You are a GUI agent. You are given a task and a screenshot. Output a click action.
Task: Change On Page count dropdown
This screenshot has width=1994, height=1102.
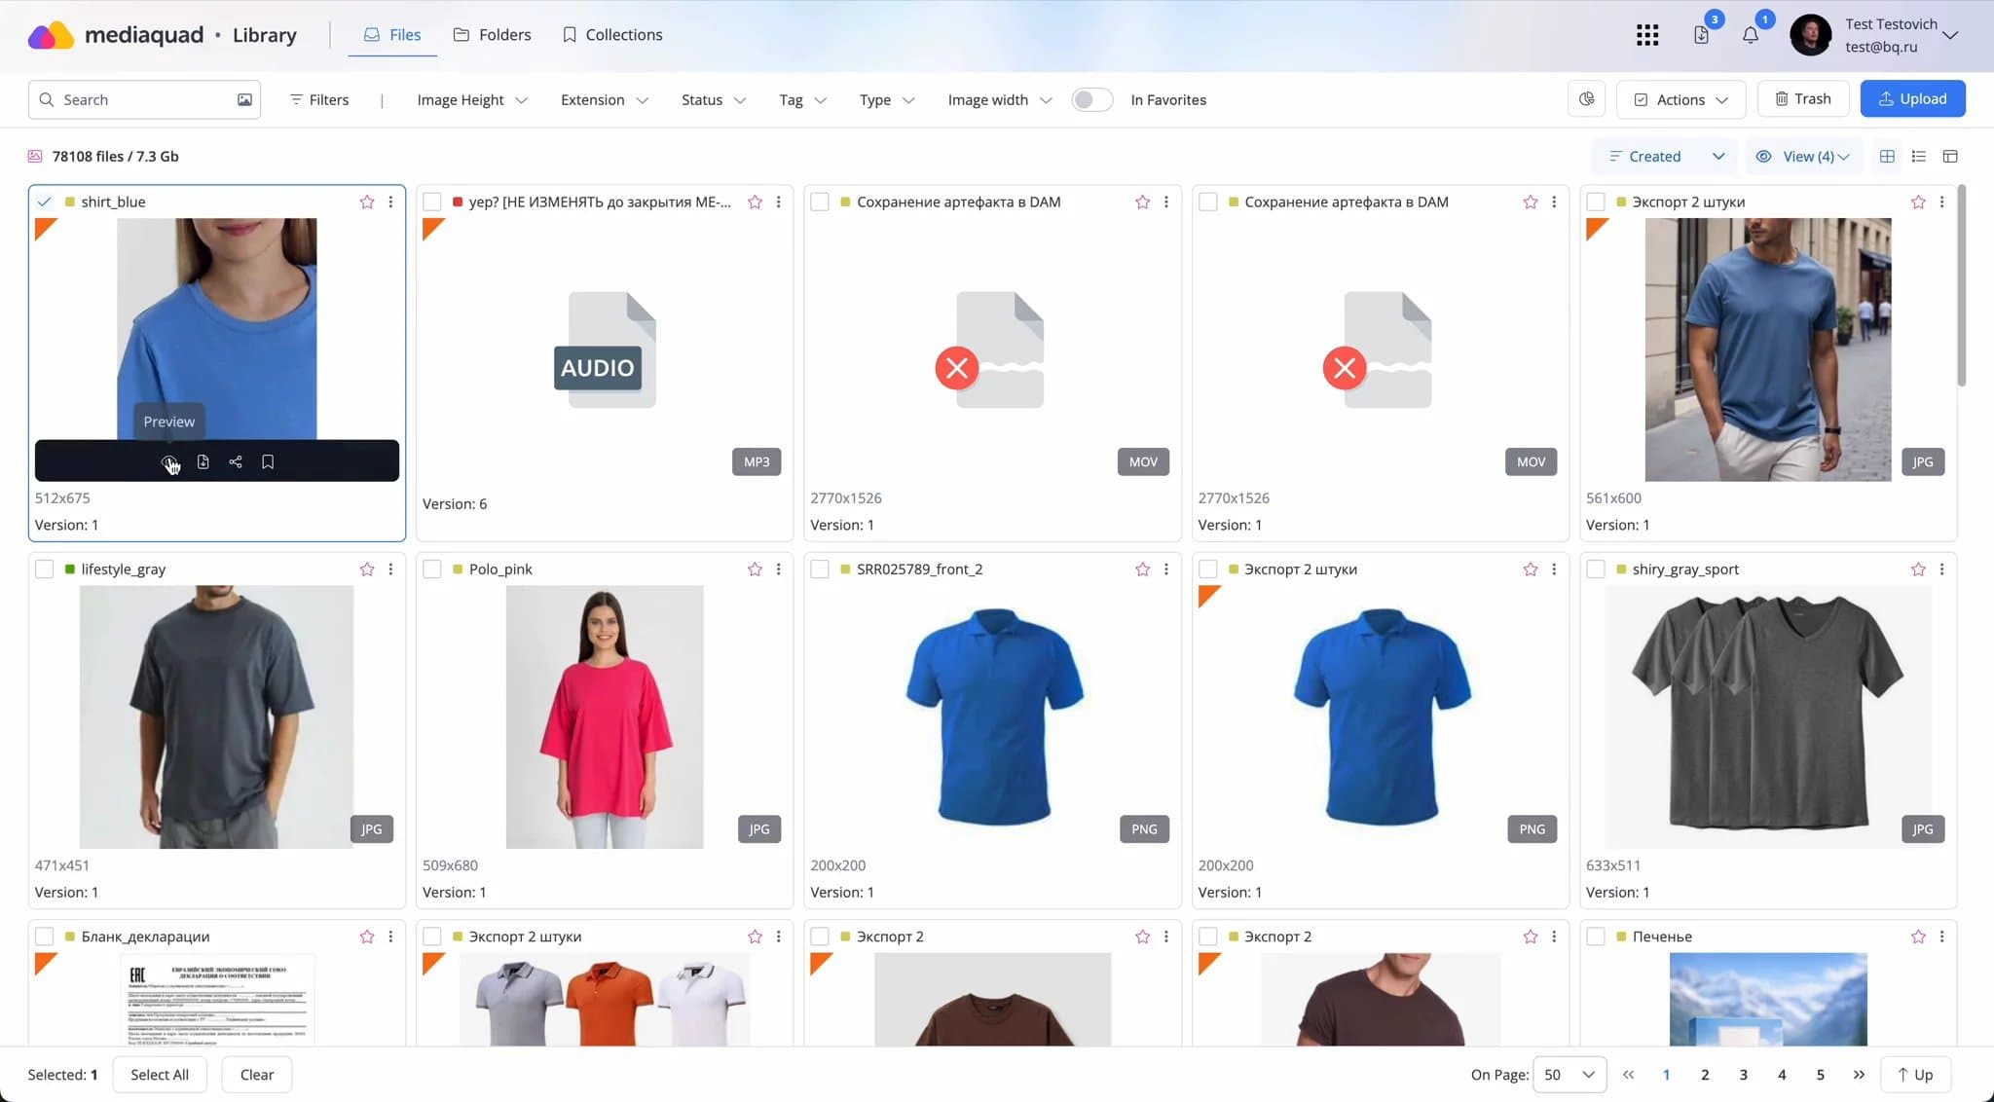click(1569, 1074)
